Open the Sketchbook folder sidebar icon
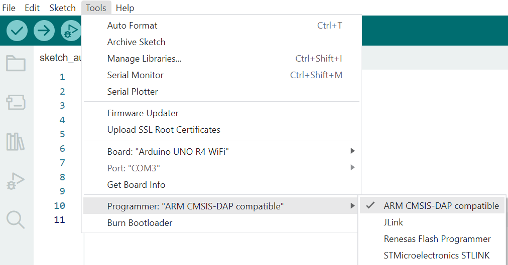The height and width of the screenshot is (265, 508). point(16,64)
